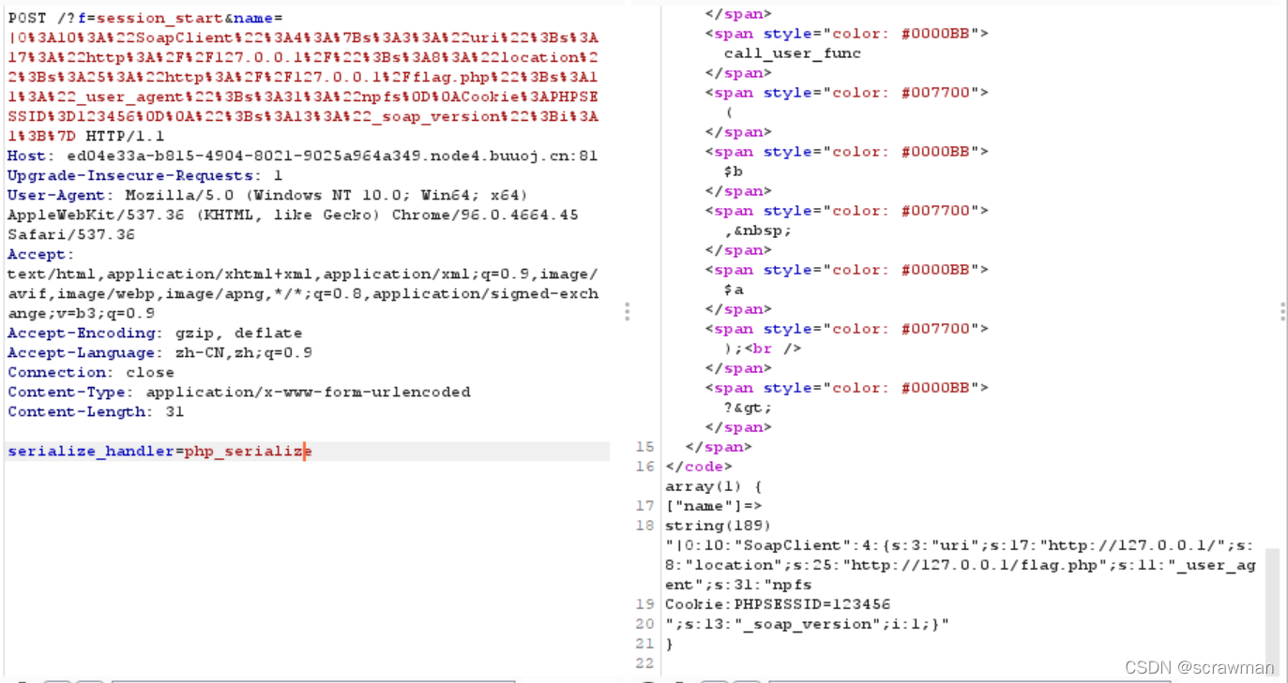
Task: Click the _soap_version";i:1;} response line
Action: 807,623
